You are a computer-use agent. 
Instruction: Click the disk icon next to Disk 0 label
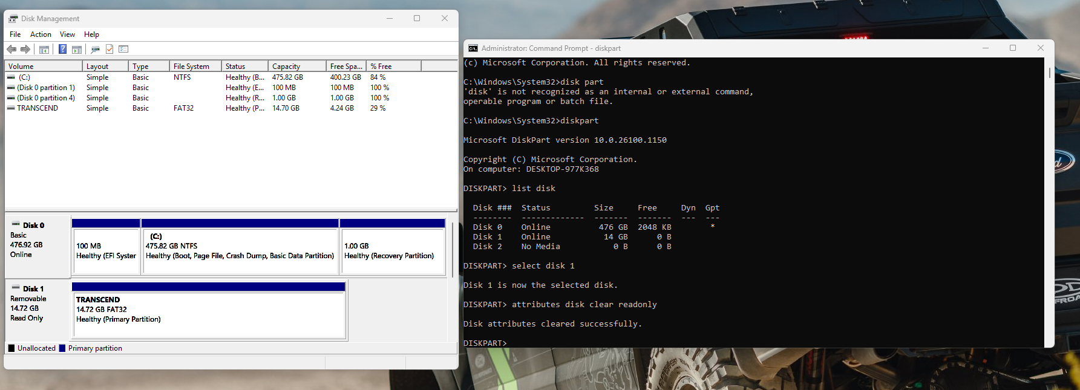[x=16, y=224]
